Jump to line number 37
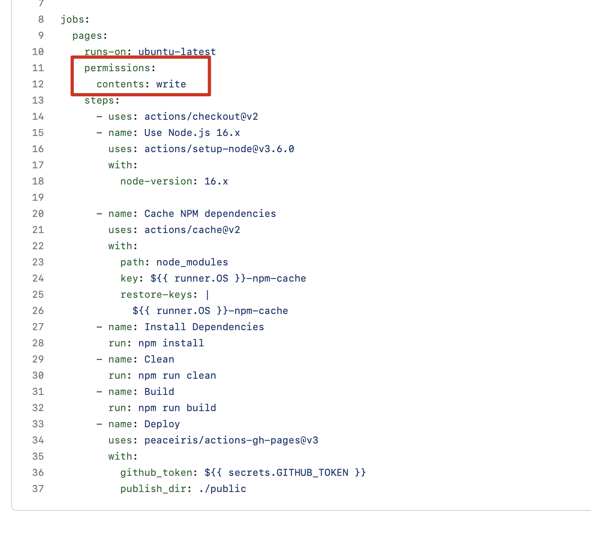This screenshot has height=543, width=591. coord(38,489)
